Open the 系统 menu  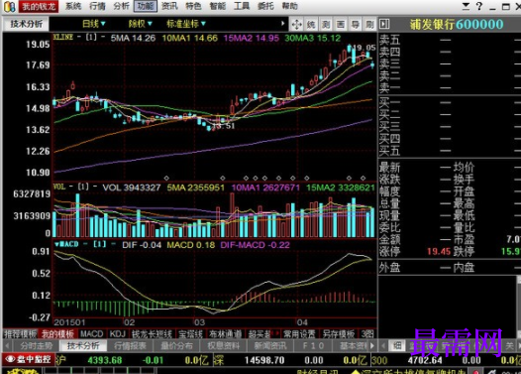[73, 6]
